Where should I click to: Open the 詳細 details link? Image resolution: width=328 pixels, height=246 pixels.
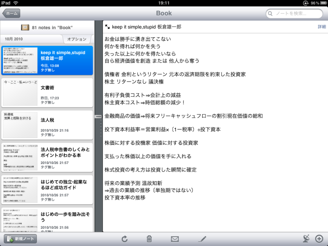[322, 27]
